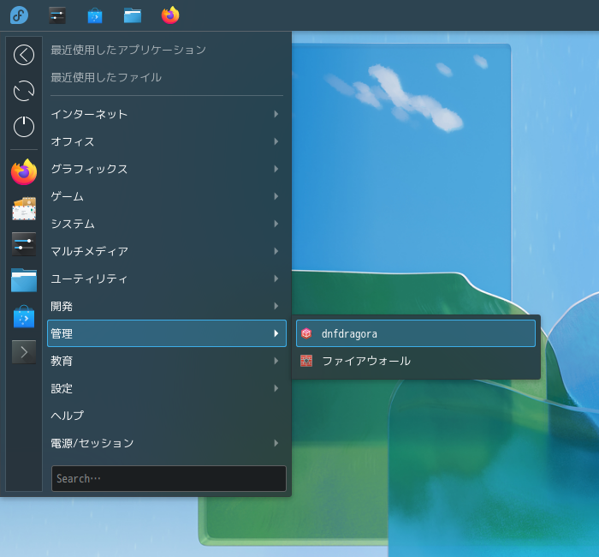599x557 pixels.
Task: Select 最近使用したアプリケーション
Action: [x=128, y=50]
